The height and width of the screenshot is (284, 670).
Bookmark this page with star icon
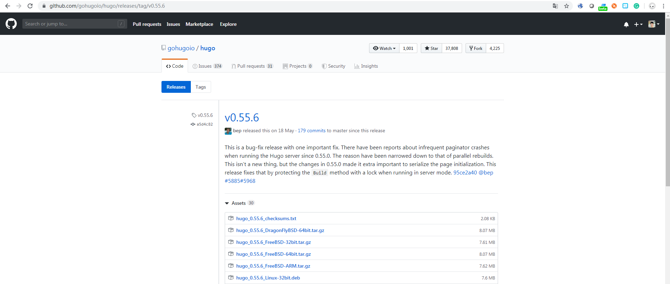567,6
